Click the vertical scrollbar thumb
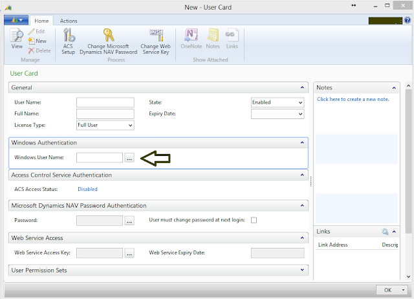Viewport: 414px width, 299px height. tap(408, 161)
